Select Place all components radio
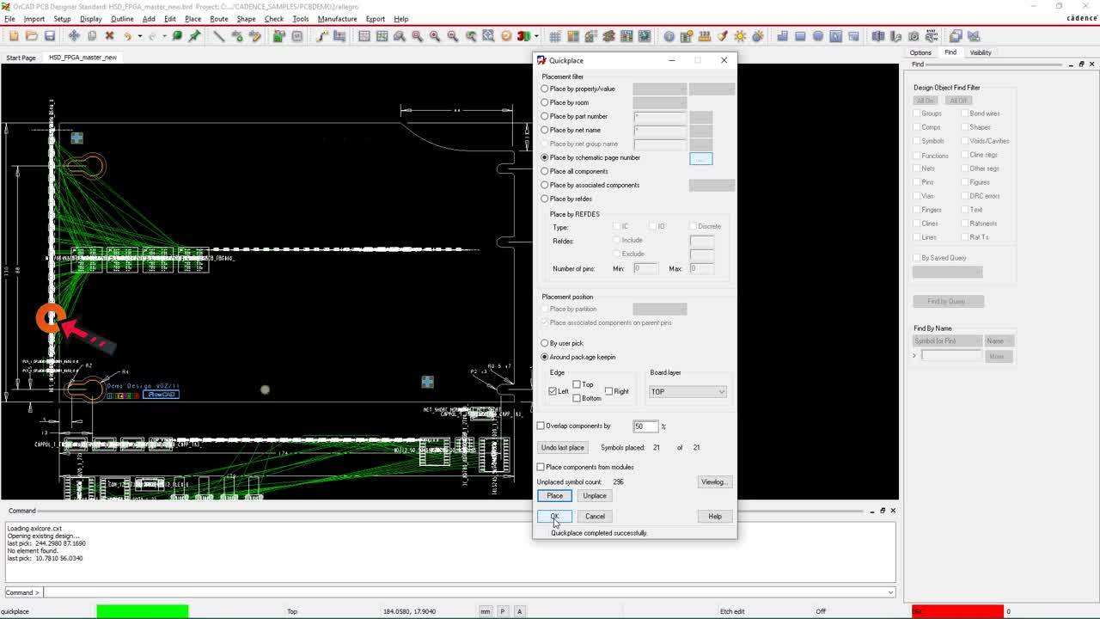This screenshot has width=1100, height=619. (x=545, y=171)
